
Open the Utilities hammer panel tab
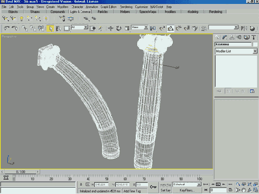pyautogui.click(x=254, y=37)
